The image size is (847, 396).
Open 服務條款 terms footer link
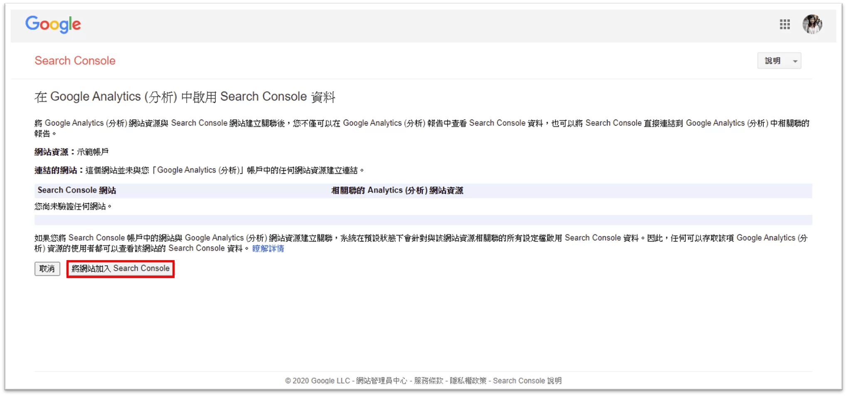(428, 381)
